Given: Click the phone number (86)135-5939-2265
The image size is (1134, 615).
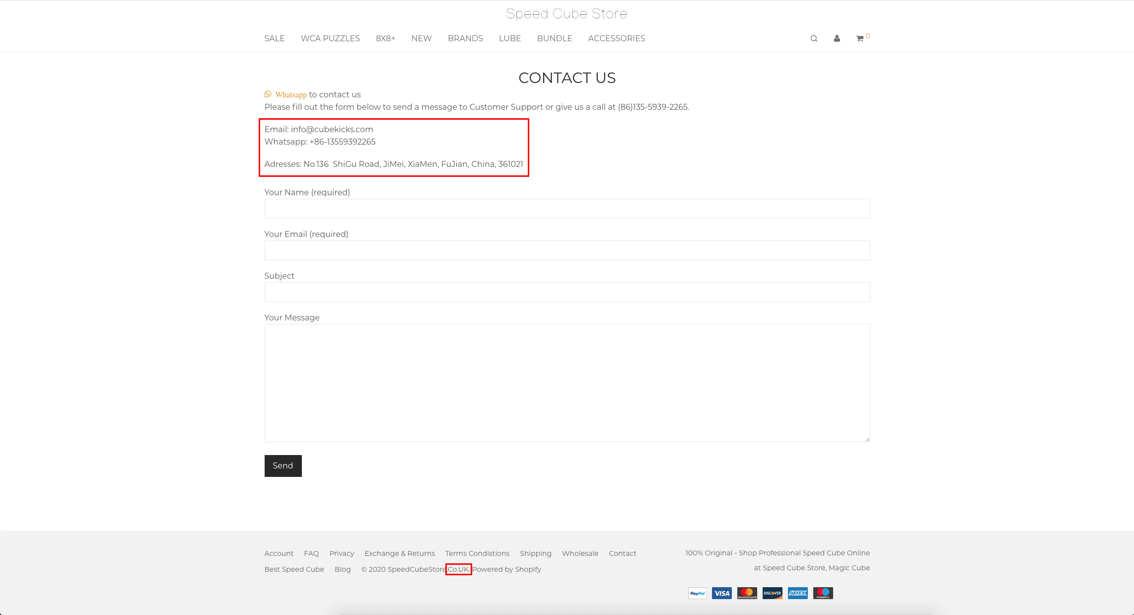Looking at the screenshot, I should click(653, 107).
